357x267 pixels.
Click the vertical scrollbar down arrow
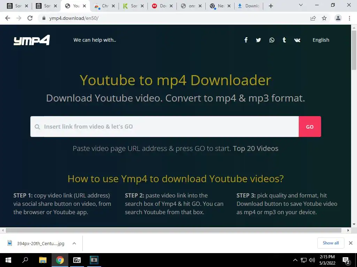coord(354,224)
